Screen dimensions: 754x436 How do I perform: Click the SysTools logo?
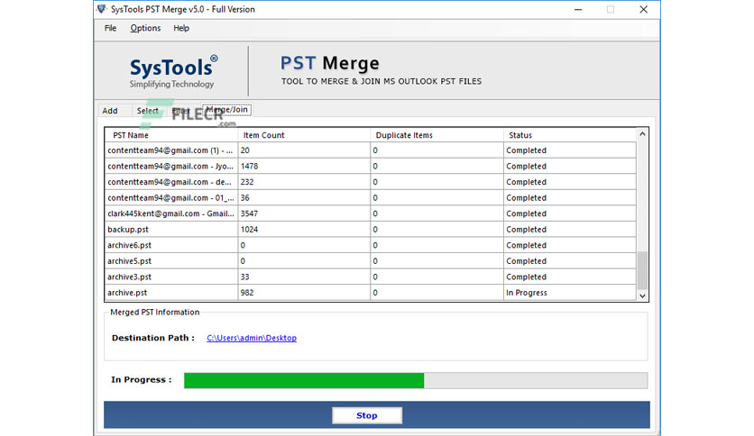tap(173, 72)
